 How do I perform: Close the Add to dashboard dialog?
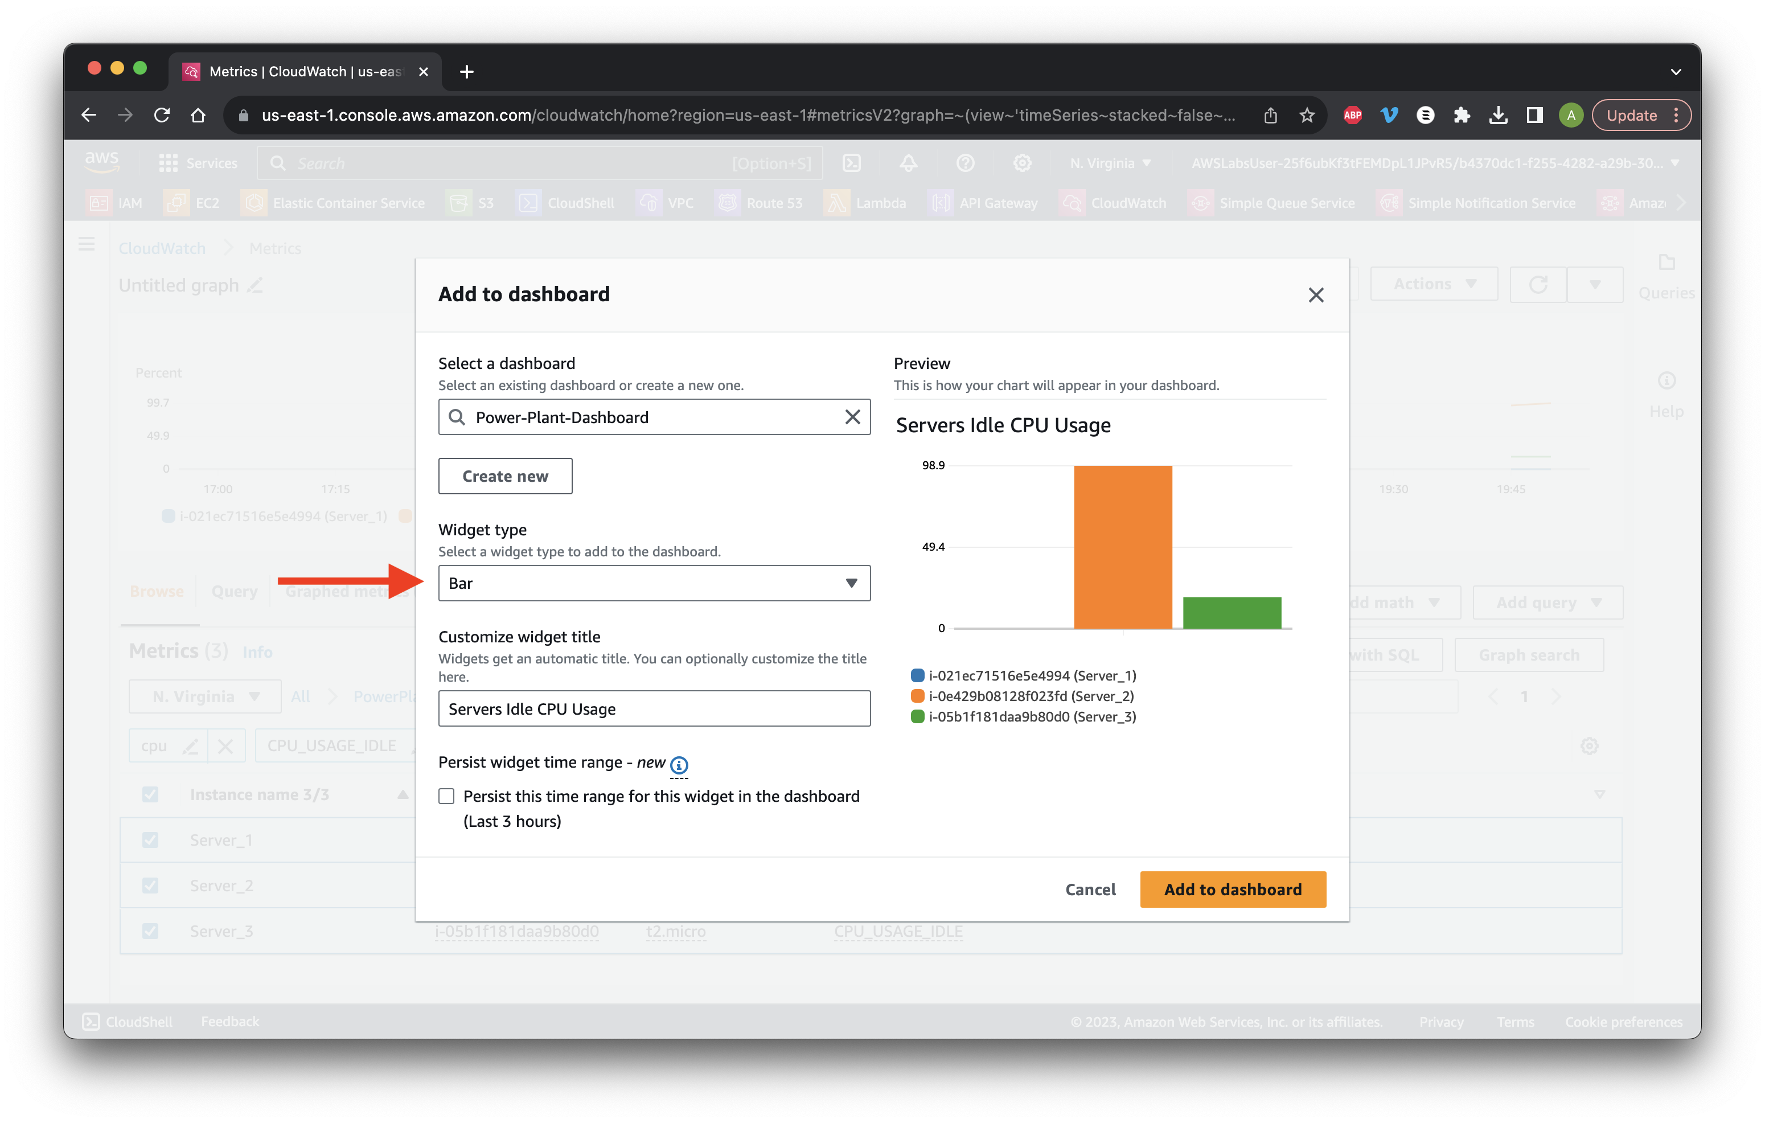pos(1316,294)
